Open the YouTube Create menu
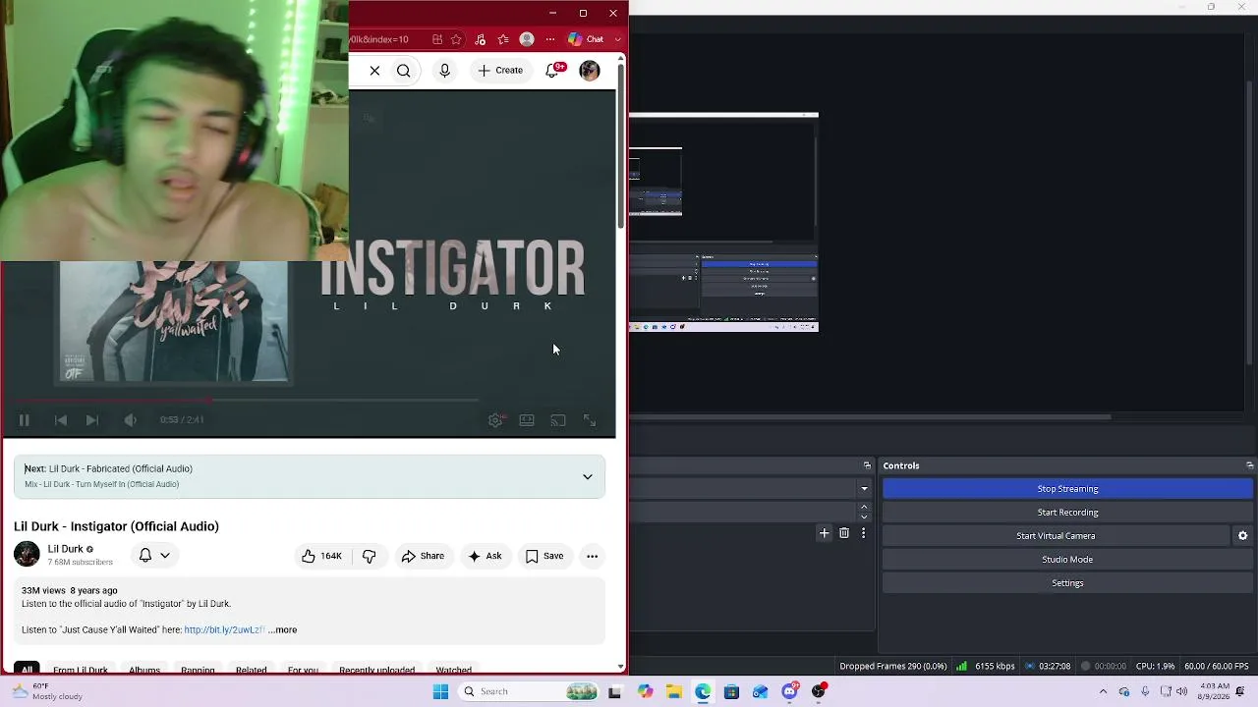Image resolution: width=1258 pixels, height=707 pixels. point(500,71)
